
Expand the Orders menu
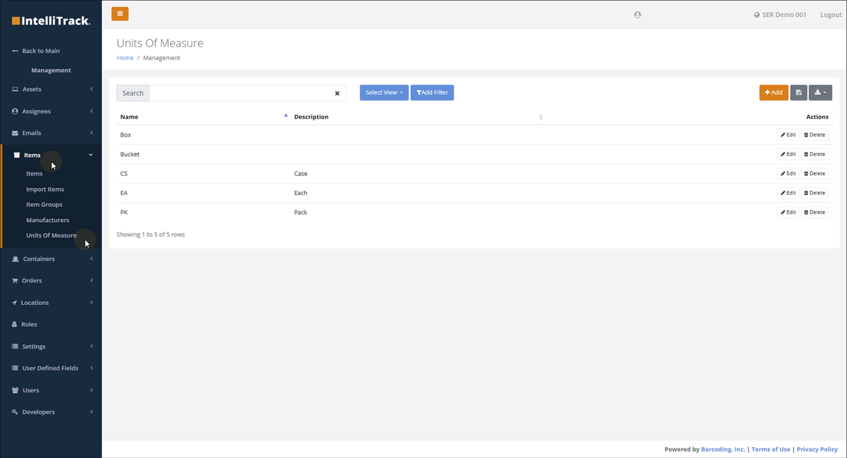click(x=51, y=280)
